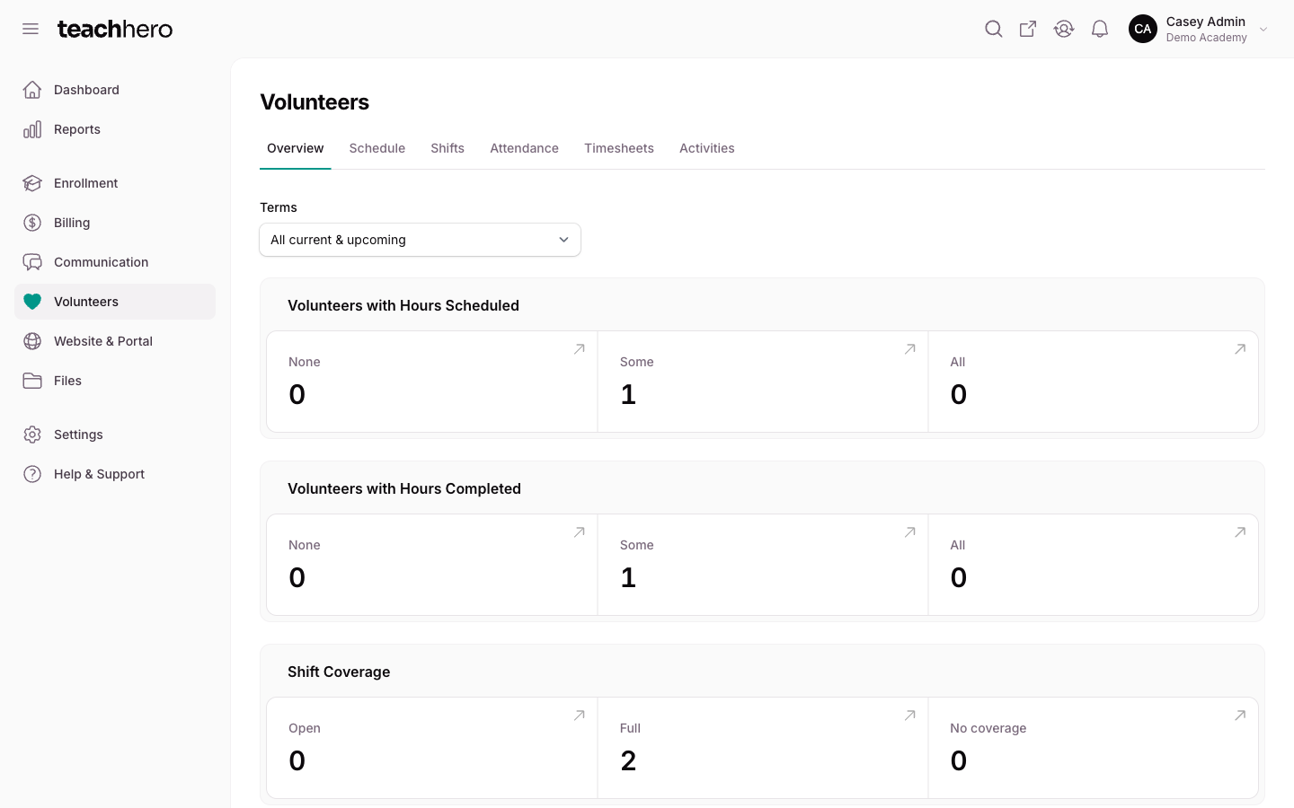Click the Website & Portal globe icon
1294x808 pixels.
32,341
